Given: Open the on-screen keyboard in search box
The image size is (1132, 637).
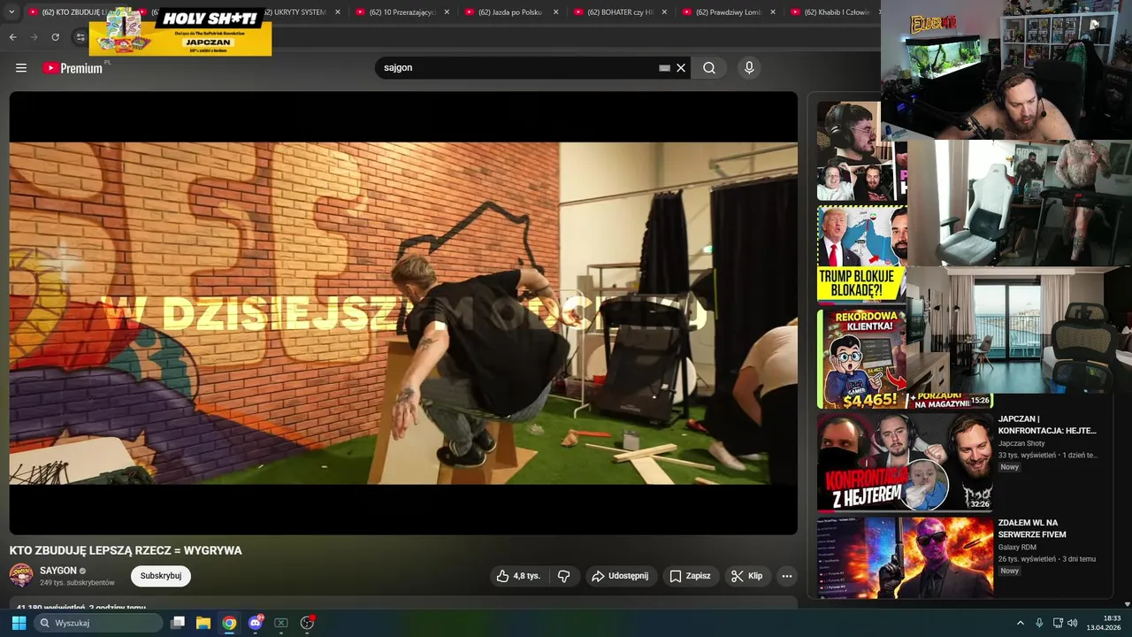Looking at the screenshot, I should point(664,68).
